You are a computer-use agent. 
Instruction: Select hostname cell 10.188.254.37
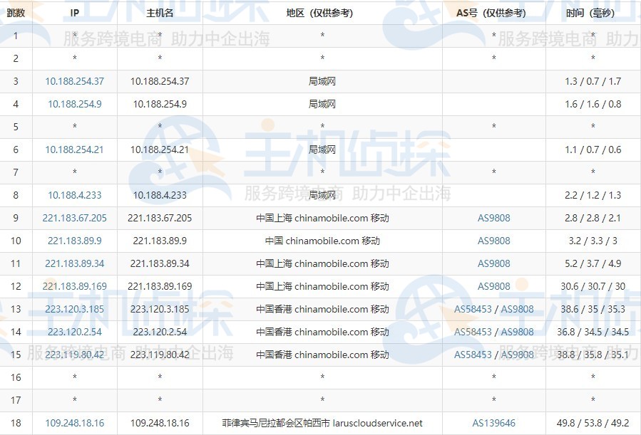point(160,81)
